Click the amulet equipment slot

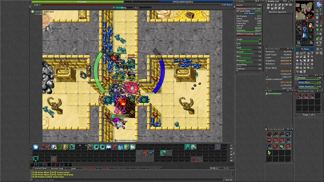click(298, 25)
